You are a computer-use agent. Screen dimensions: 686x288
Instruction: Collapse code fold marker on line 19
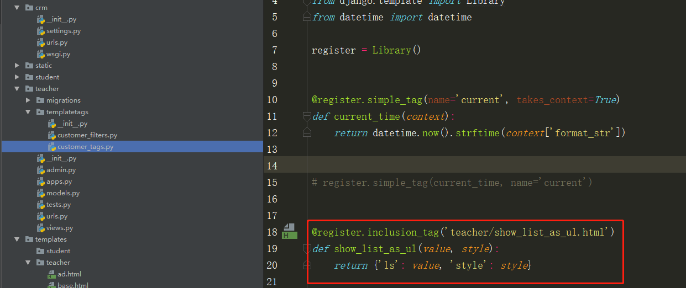click(x=307, y=249)
